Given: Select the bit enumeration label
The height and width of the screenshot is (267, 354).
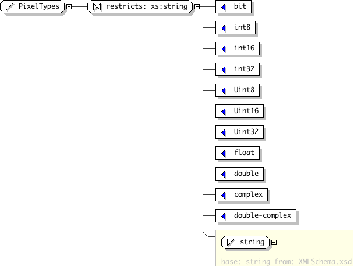Looking at the screenshot, I should tap(240, 6).
